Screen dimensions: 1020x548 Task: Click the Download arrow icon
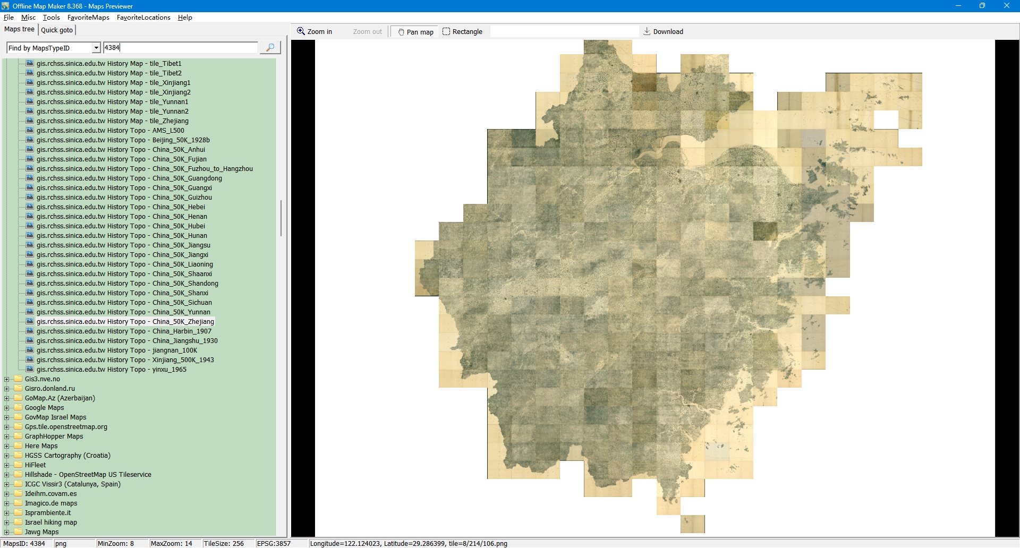[647, 31]
